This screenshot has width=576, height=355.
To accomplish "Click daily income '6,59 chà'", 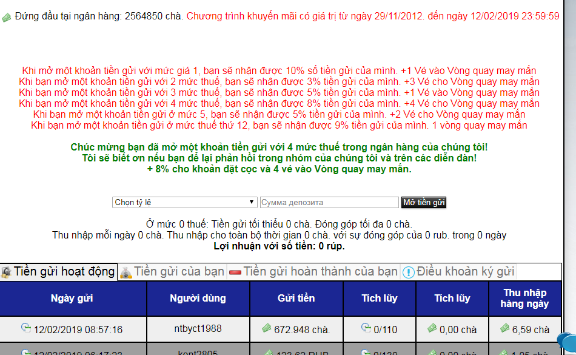I will [x=531, y=330].
